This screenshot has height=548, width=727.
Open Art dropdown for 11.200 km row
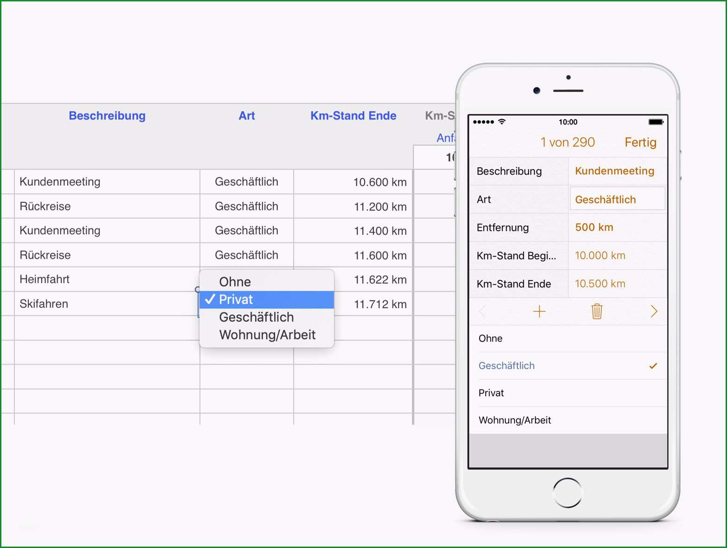click(x=247, y=206)
